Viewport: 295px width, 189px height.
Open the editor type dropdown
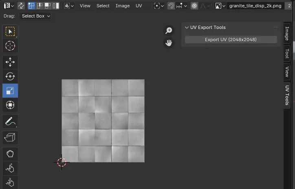point(9,6)
